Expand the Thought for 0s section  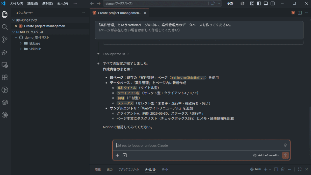coord(116,54)
